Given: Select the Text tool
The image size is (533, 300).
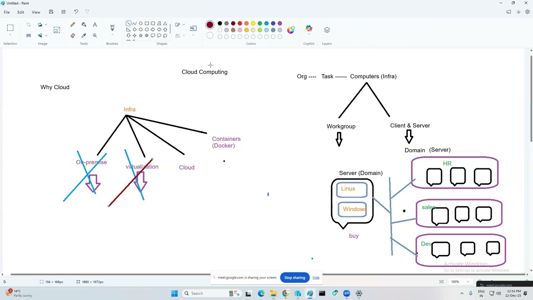Looking at the screenshot, I should click(95, 25).
